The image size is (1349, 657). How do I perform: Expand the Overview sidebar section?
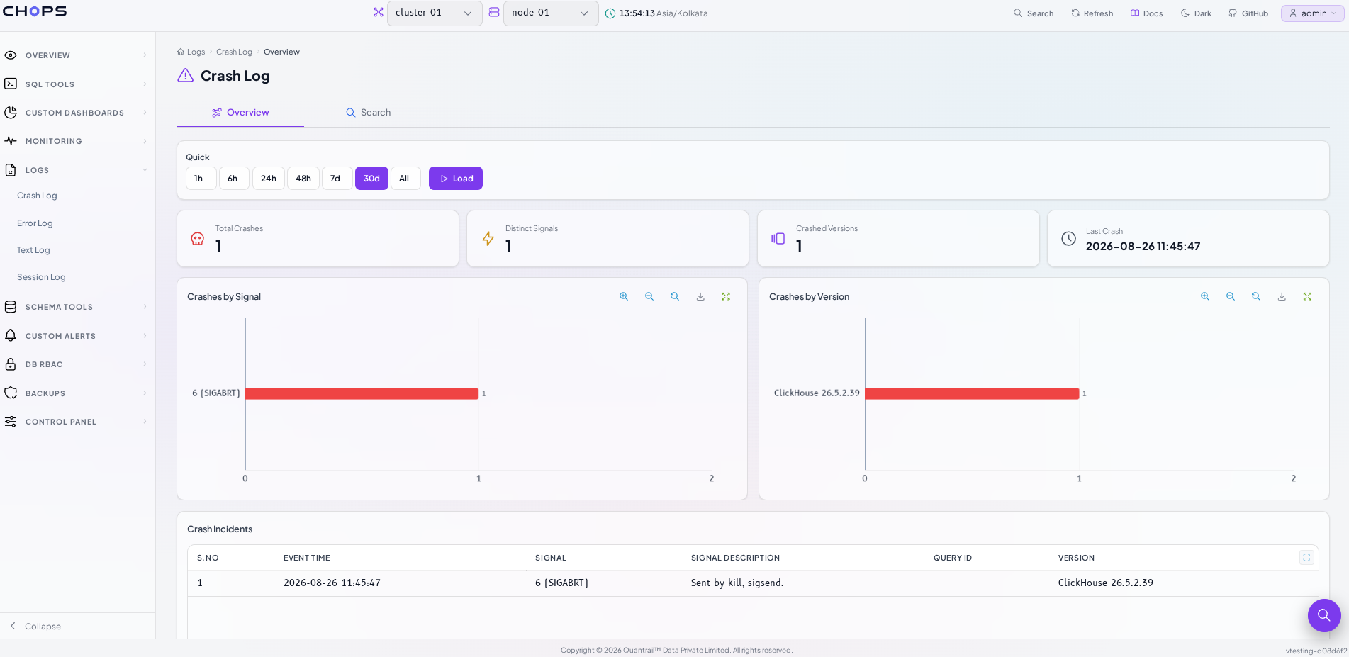point(77,55)
